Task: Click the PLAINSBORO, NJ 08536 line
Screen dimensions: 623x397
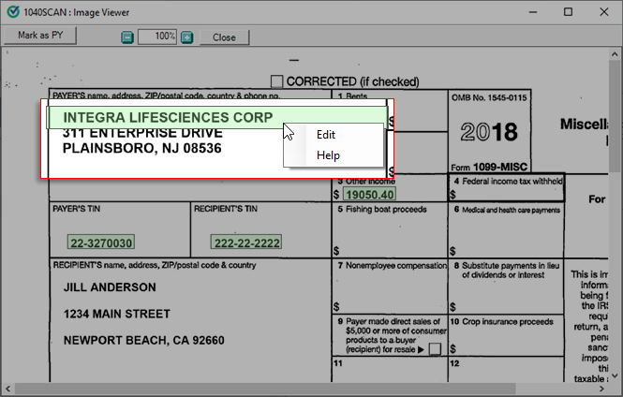Action: 141,149
